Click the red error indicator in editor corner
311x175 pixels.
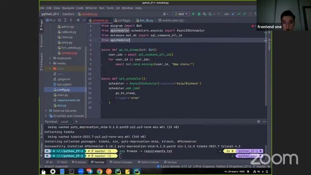(253, 26)
